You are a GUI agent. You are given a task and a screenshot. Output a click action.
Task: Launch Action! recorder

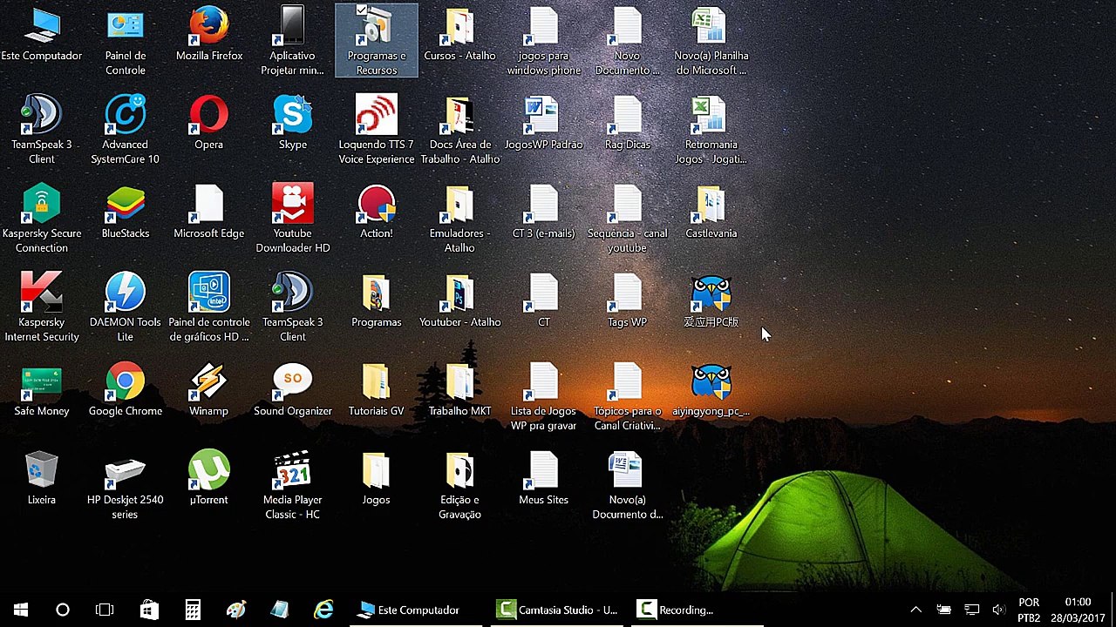(x=376, y=212)
